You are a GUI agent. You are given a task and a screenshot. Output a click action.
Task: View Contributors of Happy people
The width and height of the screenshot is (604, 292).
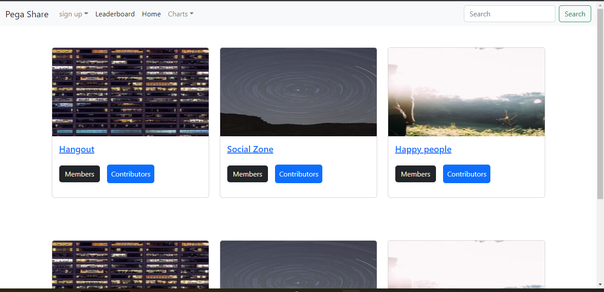[466, 173]
